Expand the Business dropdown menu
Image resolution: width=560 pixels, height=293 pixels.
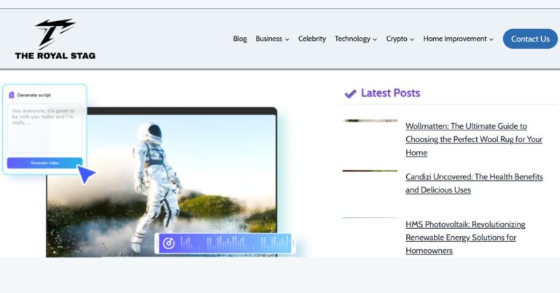(x=272, y=39)
